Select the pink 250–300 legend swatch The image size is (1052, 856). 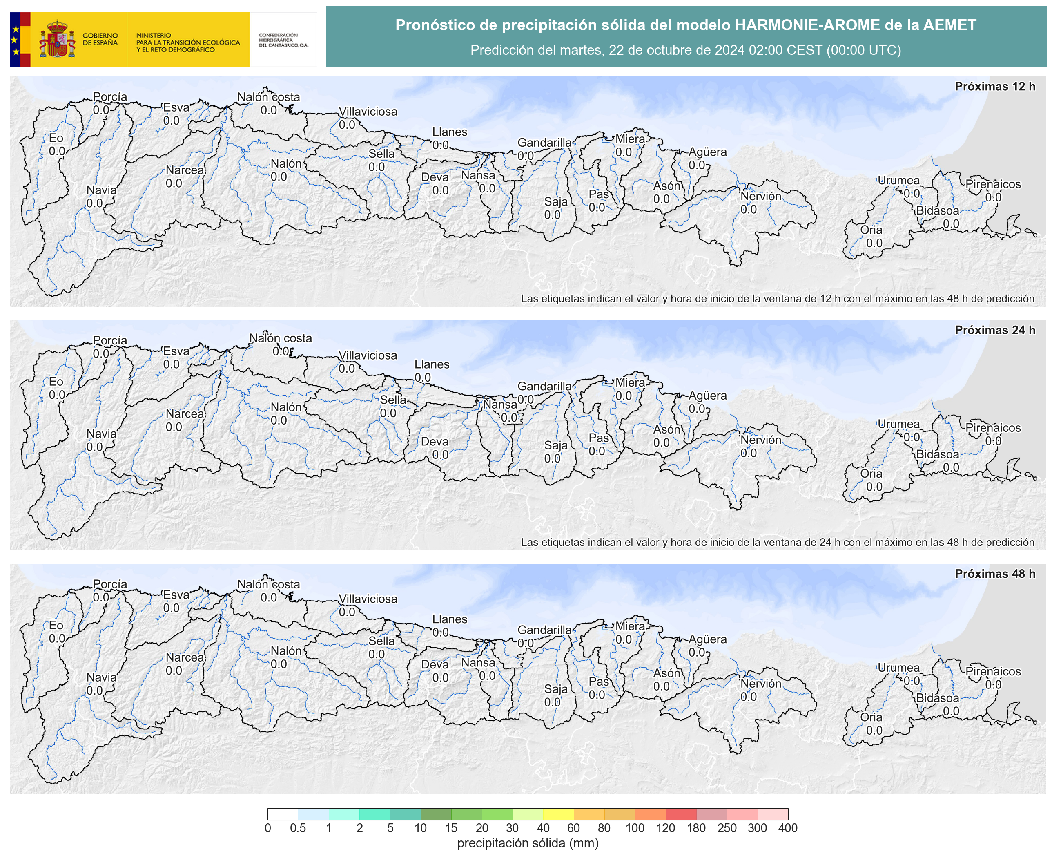(742, 814)
